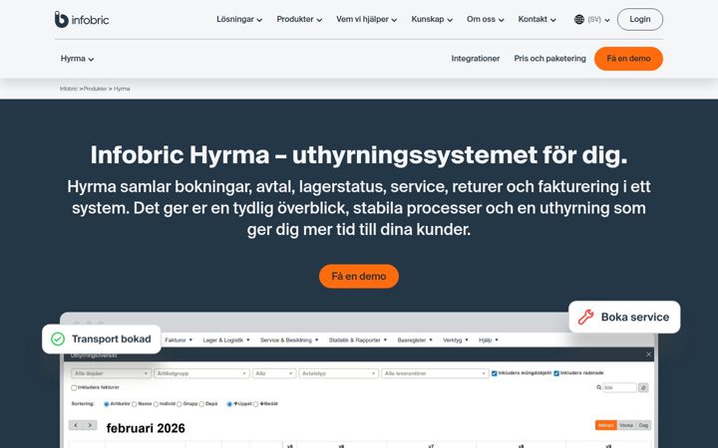Switch calendar to Vecka view

pyautogui.click(x=626, y=425)
